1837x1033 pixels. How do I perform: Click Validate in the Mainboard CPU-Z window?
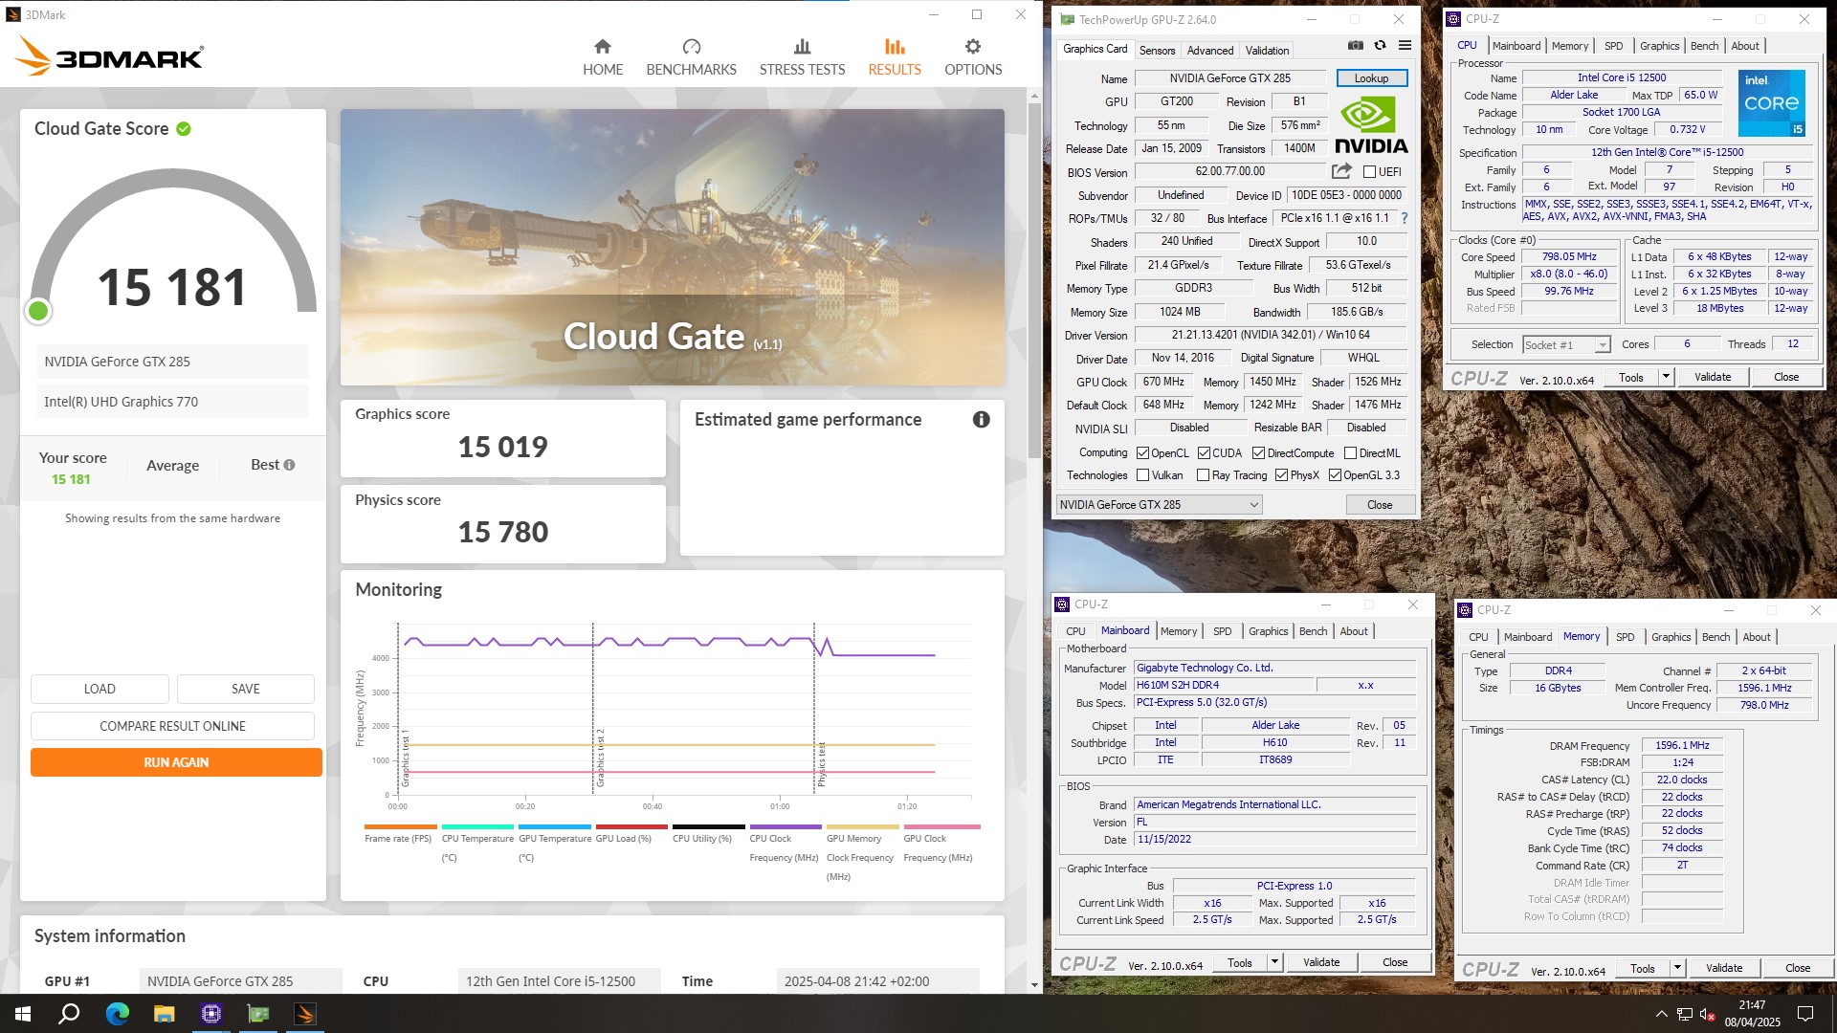click(x=1320, y=962)
